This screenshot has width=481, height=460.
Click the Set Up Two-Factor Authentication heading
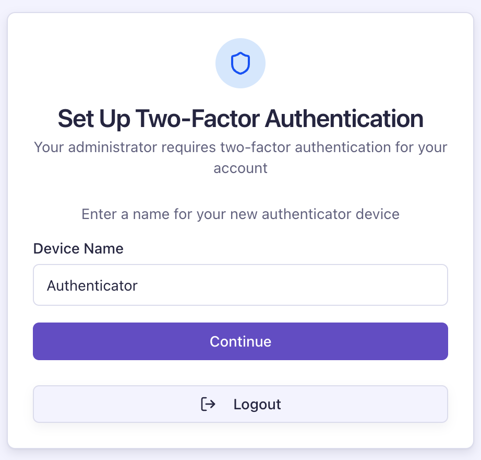coord(240,119)
